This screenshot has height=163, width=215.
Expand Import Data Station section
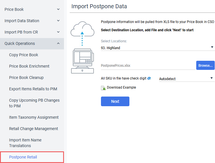(32, 21)
